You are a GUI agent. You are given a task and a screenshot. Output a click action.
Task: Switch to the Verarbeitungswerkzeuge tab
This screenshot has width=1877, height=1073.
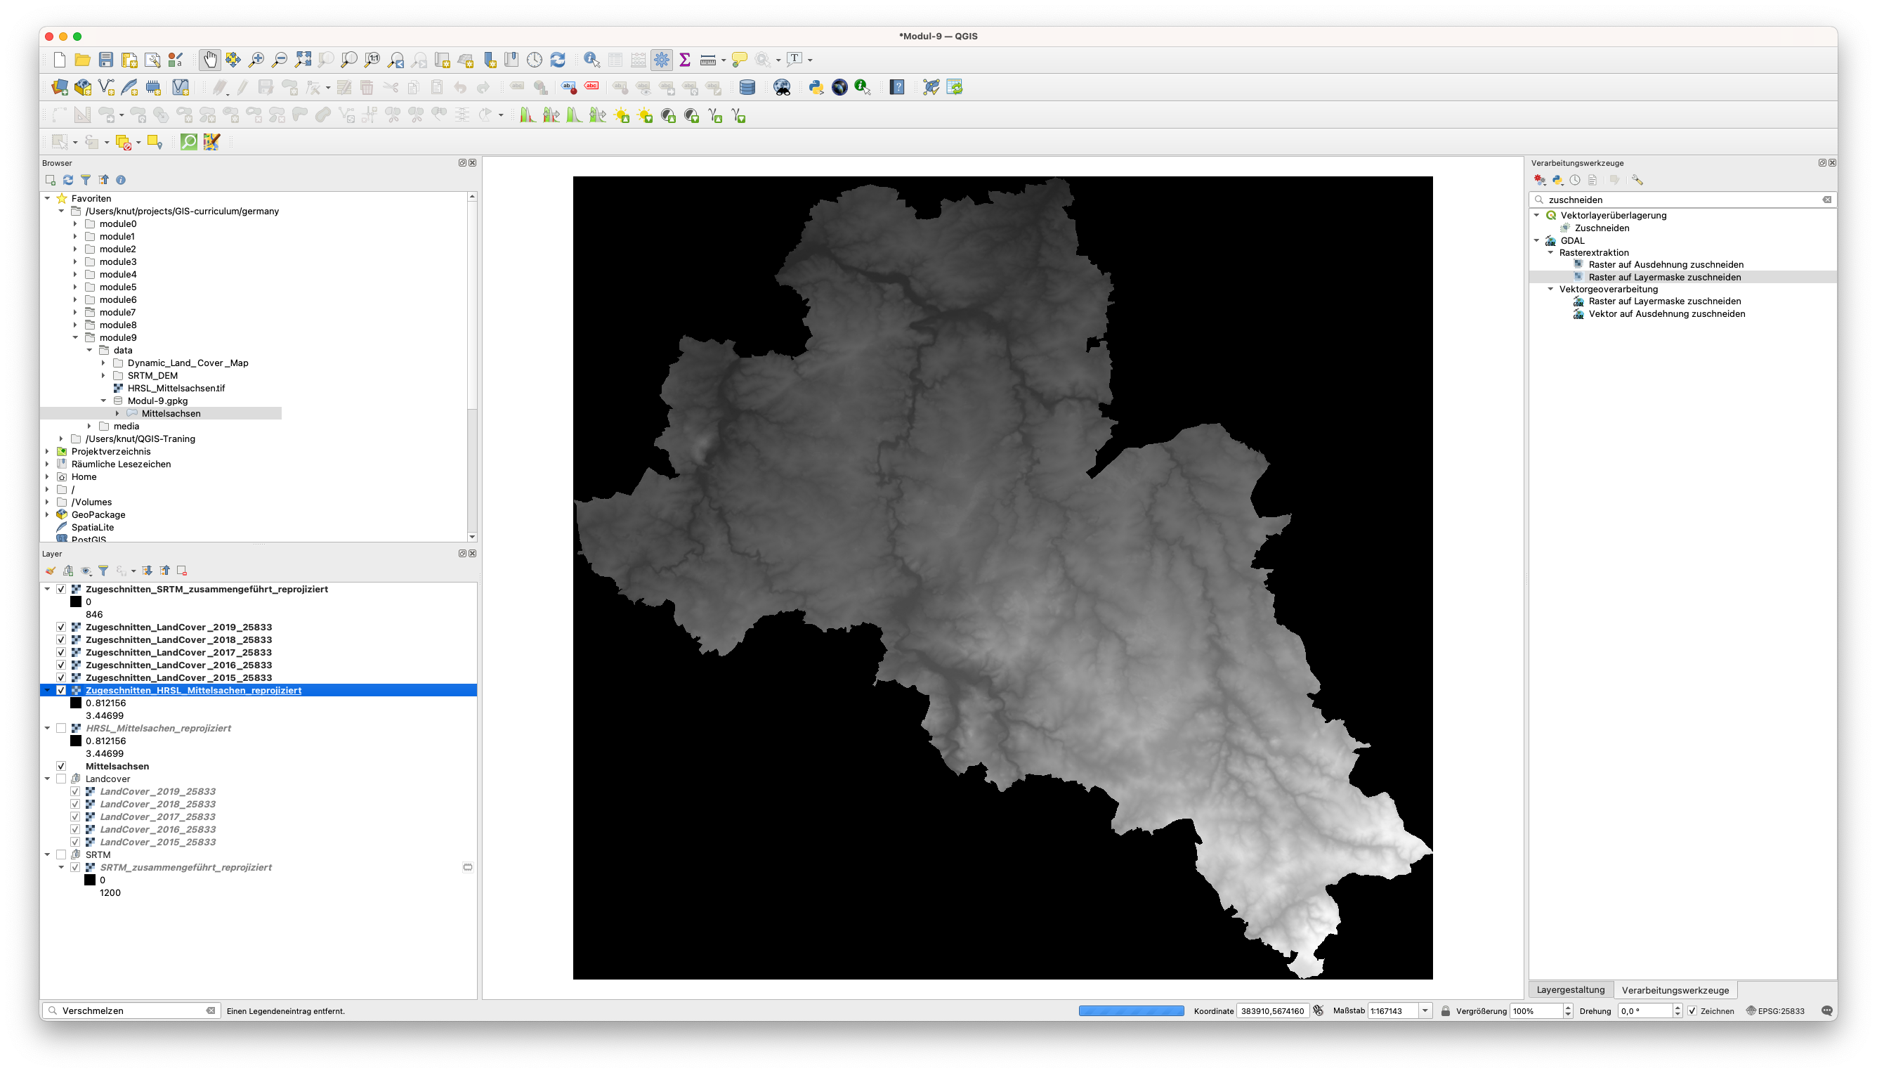coord(1675,989)
